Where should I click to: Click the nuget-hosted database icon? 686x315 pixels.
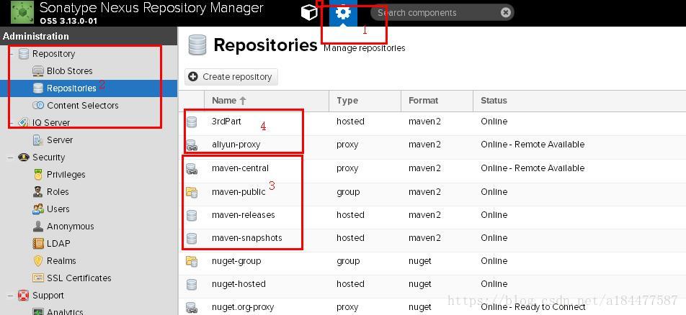[x=191, y=284]
